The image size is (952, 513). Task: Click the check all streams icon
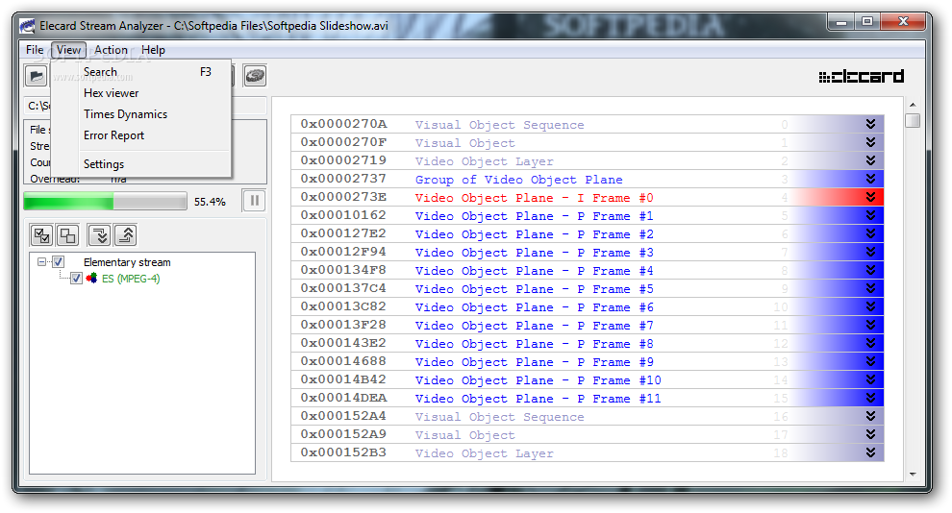tap(41, 235)
